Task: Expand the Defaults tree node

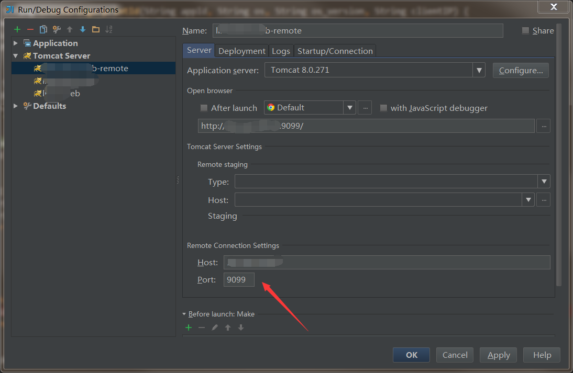Action: click(x=16, y=106)
